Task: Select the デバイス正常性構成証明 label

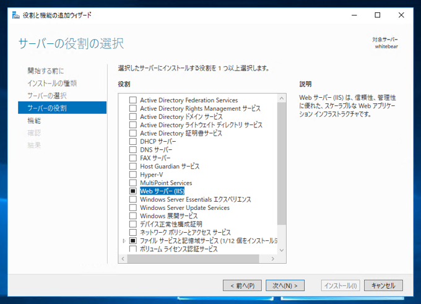Action: [x=171, y=224]
